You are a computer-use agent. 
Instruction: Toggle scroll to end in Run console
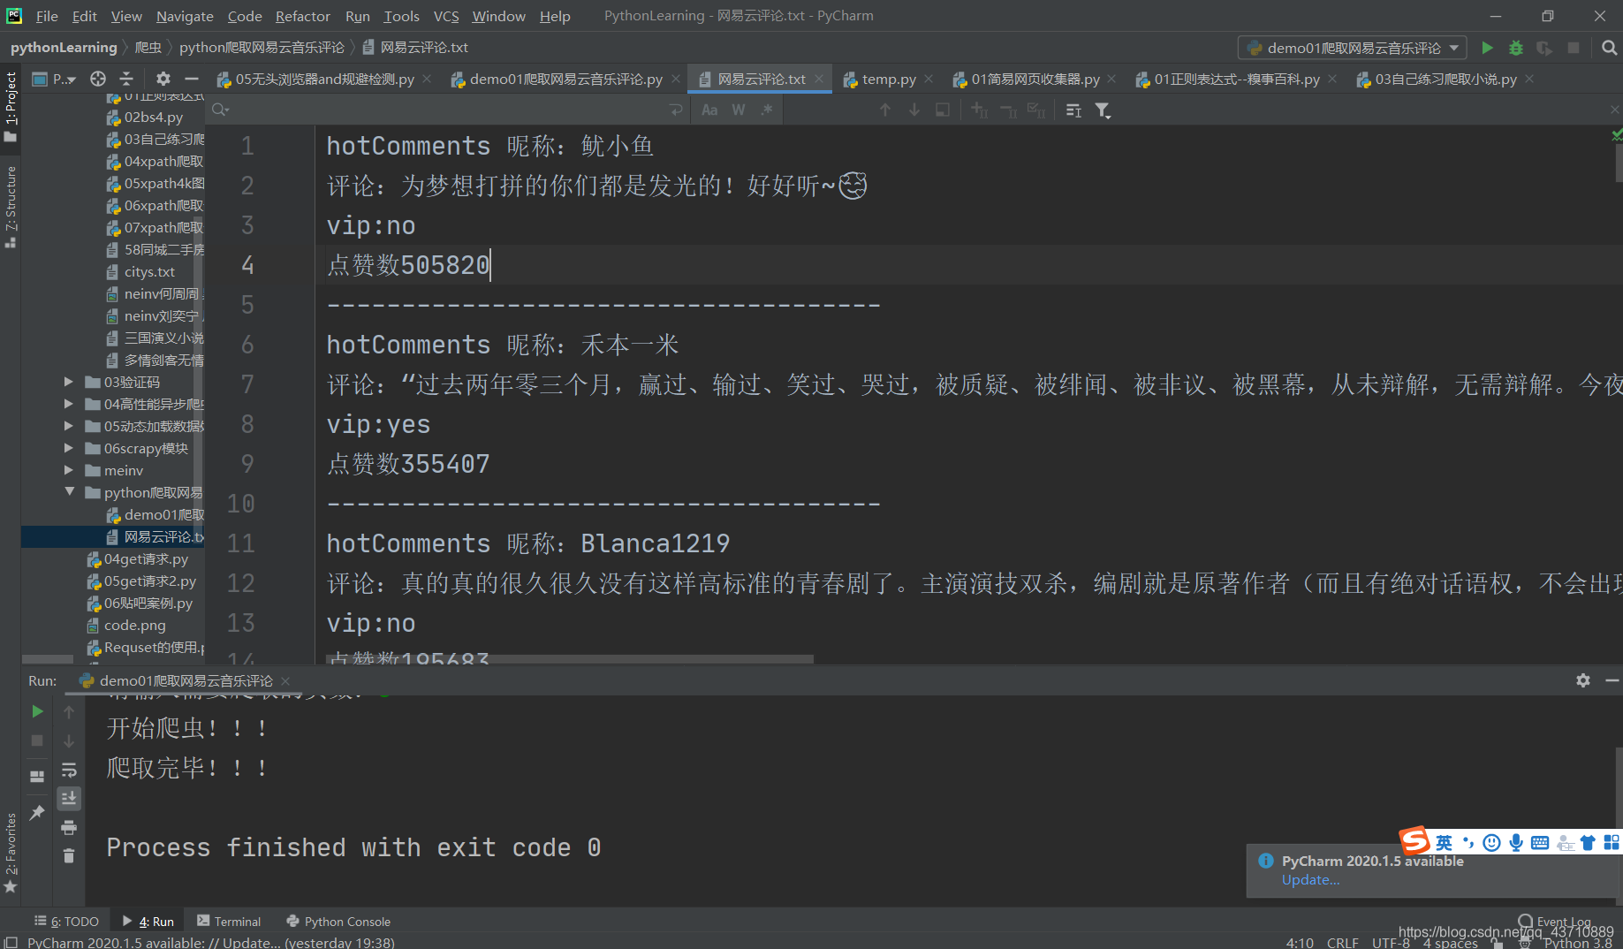tap(69, 798)
